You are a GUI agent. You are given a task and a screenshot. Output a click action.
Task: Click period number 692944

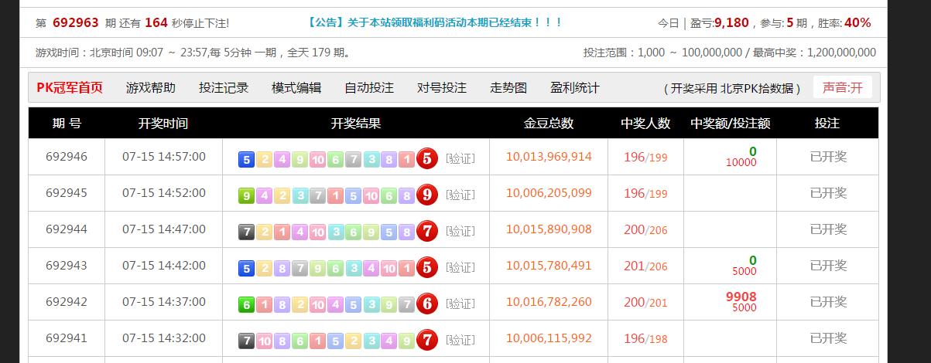67,229
